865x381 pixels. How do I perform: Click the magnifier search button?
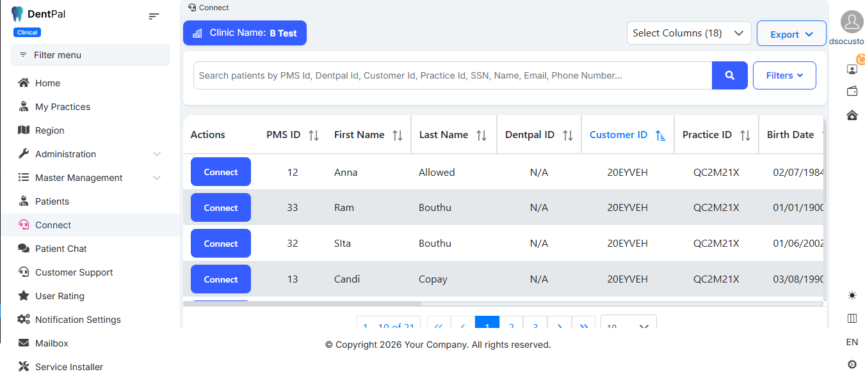coord(729,75)
